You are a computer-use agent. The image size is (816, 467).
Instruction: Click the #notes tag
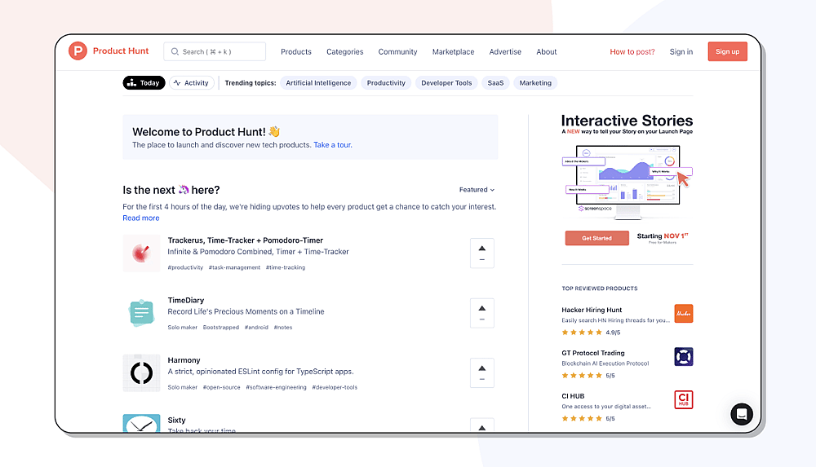[283, 327]
